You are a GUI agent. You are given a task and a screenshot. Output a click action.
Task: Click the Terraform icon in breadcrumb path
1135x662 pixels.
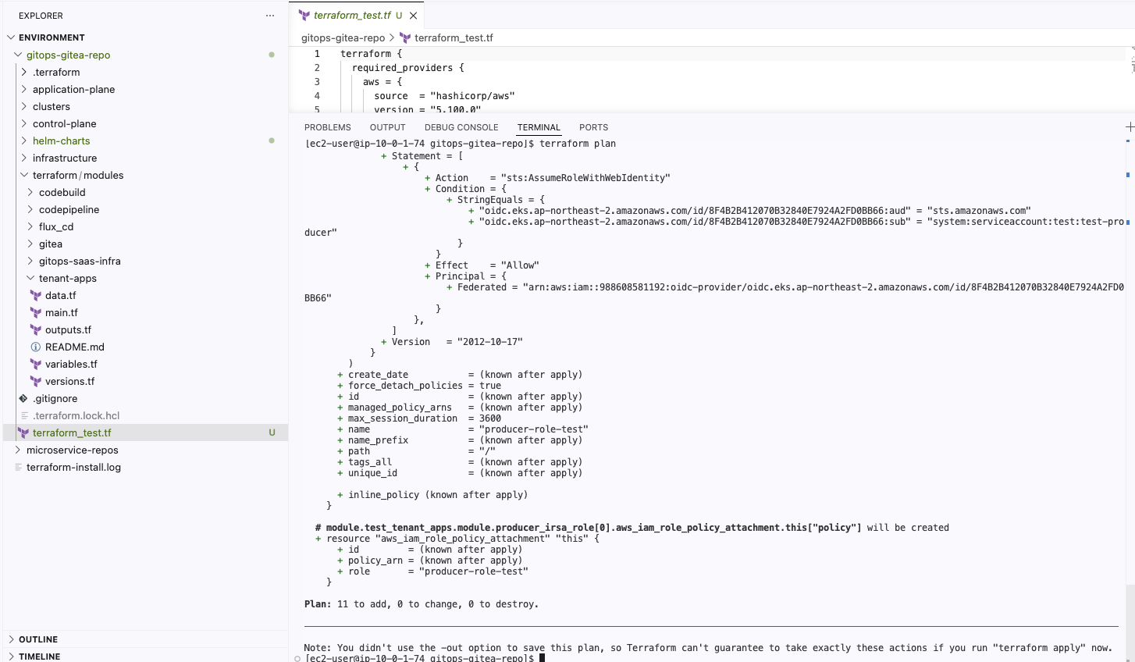pos(405,37)
